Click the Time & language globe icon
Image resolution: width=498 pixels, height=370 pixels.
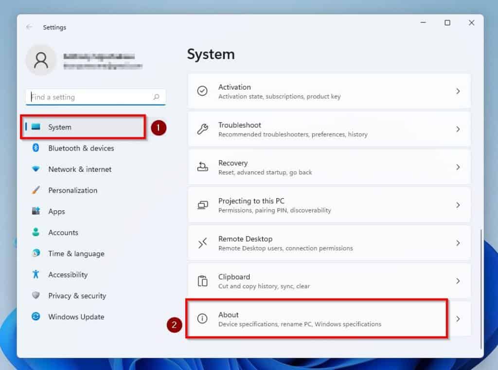click(36, 253)
